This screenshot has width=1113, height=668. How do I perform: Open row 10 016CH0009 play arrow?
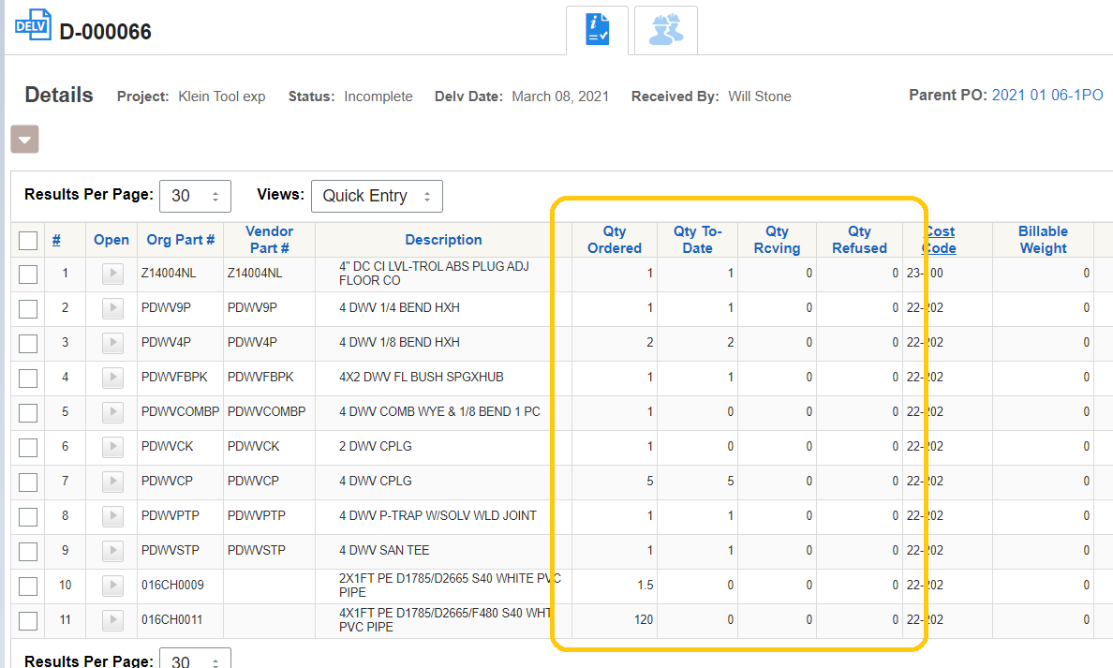[112, 586]
